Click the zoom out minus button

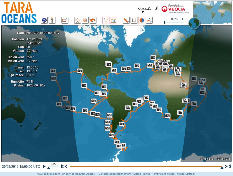[166, 19]
